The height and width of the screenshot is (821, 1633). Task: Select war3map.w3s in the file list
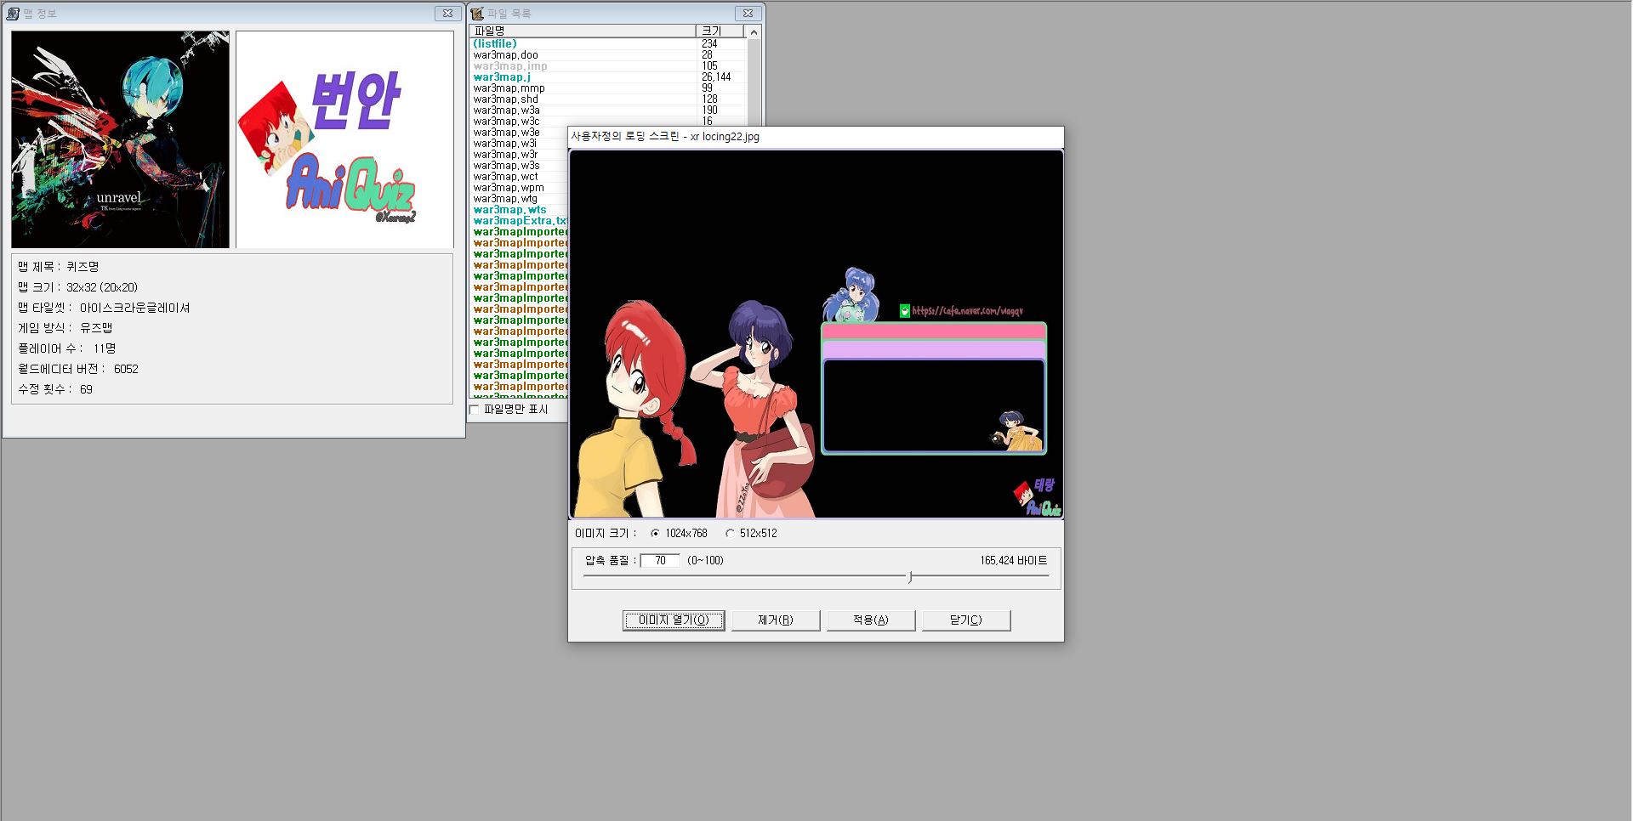coord(507,166)
